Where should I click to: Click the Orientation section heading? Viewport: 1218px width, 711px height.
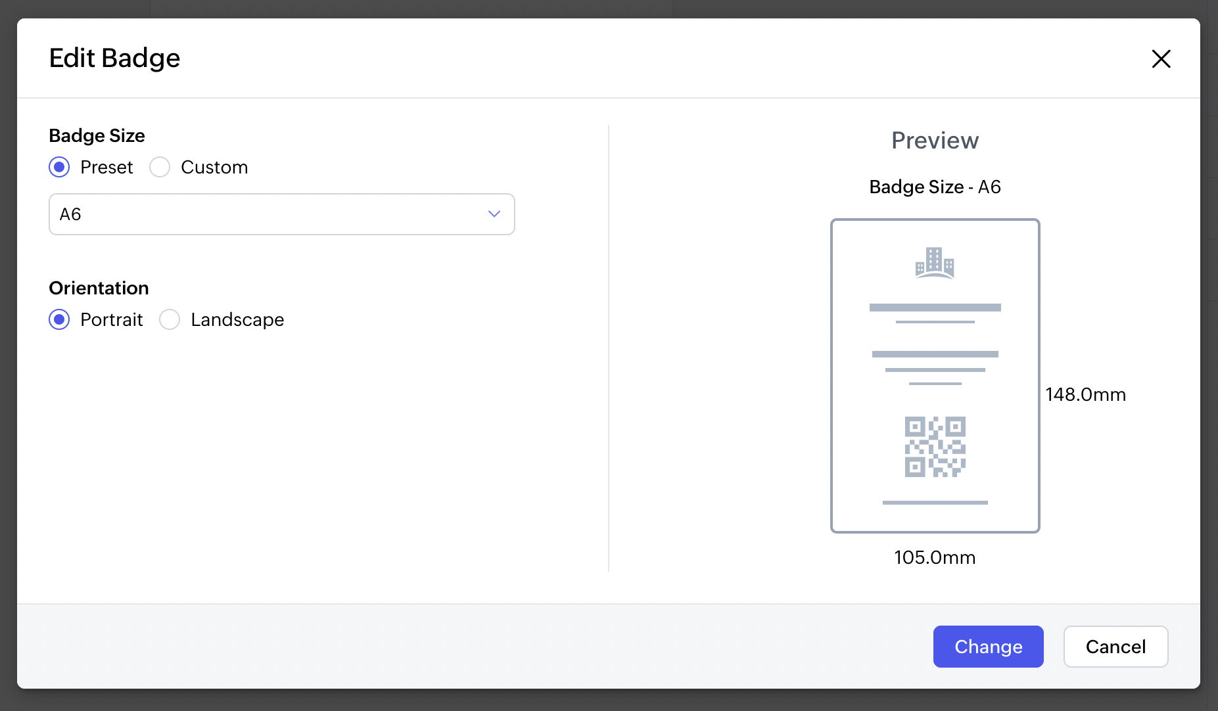pyautogui.click(x=99, y=288)
